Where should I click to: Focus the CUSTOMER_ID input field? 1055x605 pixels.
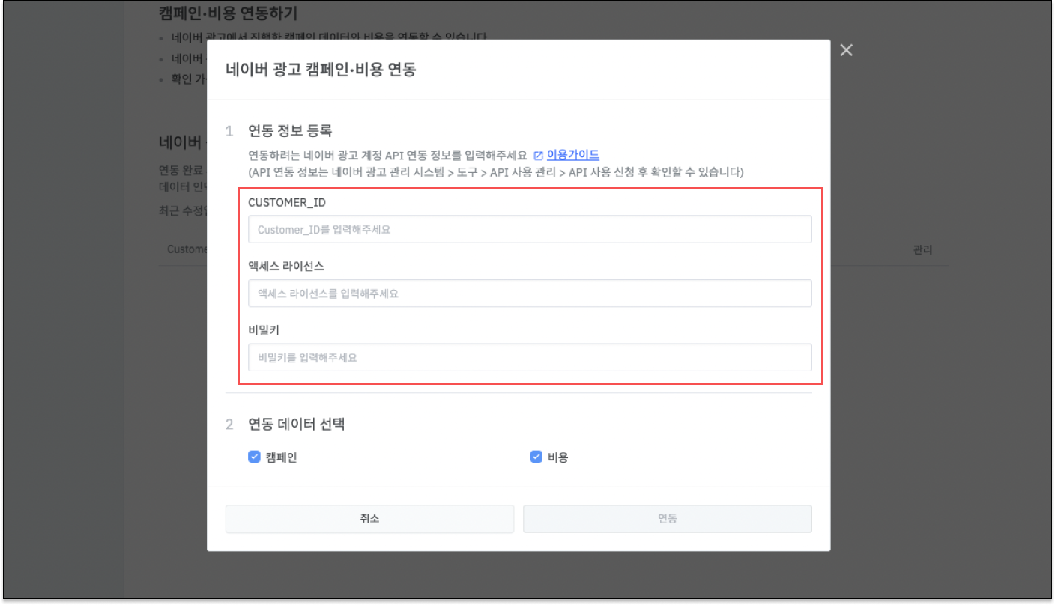point(530,229)
